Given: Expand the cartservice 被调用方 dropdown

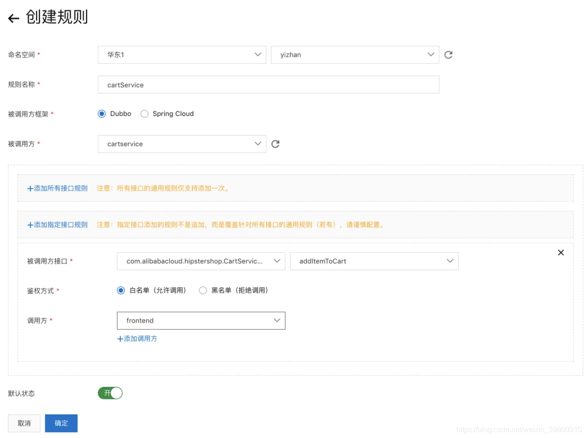Looking at the screenshot, I should 182,144.
